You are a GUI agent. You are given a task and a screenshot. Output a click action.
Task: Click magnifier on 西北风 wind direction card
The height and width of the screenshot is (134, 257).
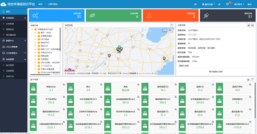coord(138,85)
